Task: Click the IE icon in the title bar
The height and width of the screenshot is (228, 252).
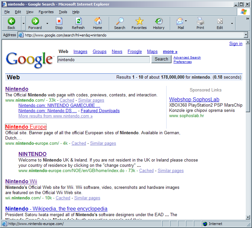Action: point(4,4)
